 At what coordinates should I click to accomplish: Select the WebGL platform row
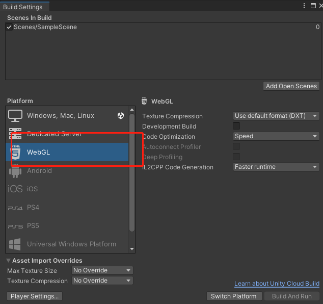(x=67, y=152)
